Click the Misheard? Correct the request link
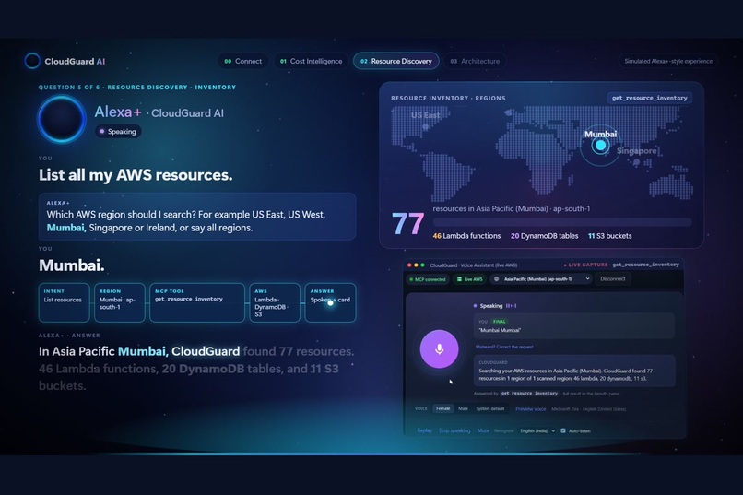 pos(504,347)
